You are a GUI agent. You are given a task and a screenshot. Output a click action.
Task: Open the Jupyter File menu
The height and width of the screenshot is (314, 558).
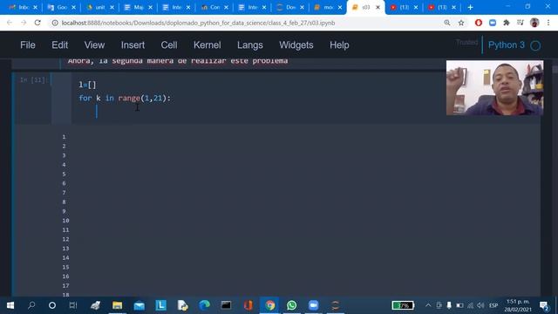(28, 45)
